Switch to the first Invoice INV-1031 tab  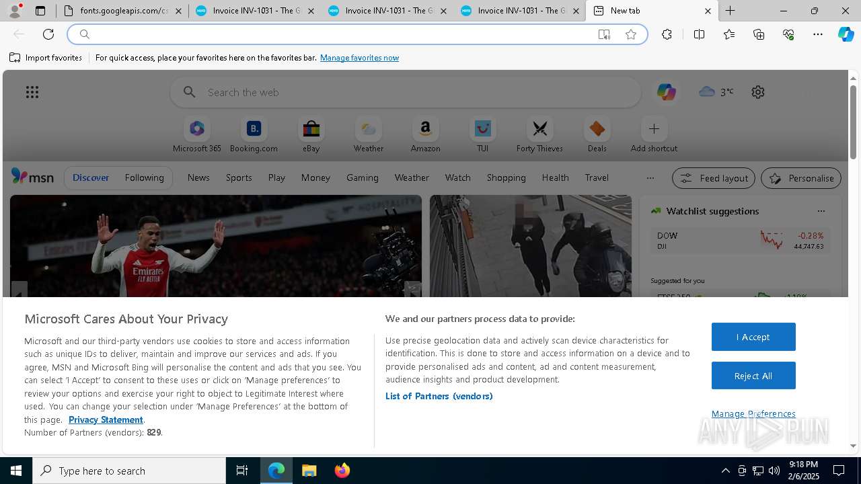[x=255, y=11]
